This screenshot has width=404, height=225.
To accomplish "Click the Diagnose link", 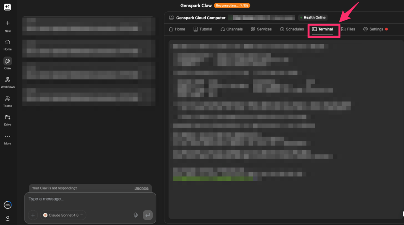I will 141,188.
